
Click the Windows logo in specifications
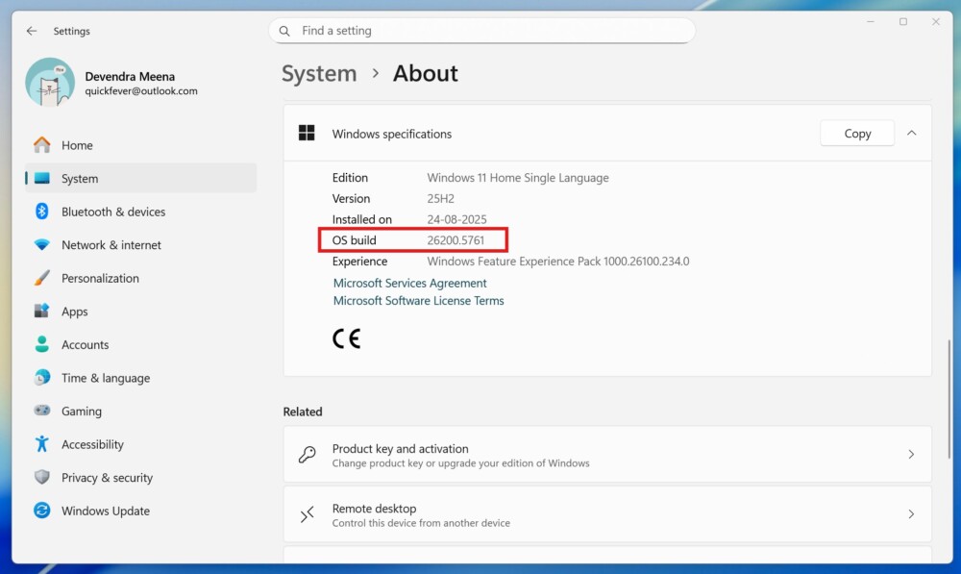click(307, 133)
